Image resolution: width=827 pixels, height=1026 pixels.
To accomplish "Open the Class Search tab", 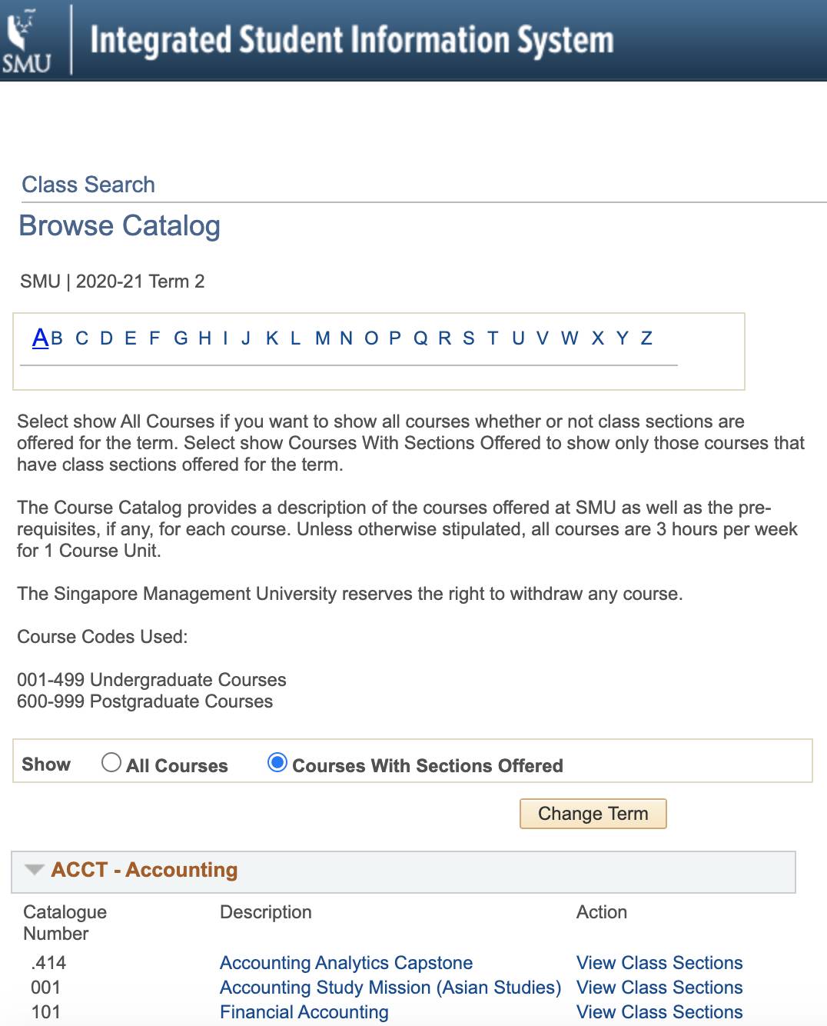I will [88, 185].
